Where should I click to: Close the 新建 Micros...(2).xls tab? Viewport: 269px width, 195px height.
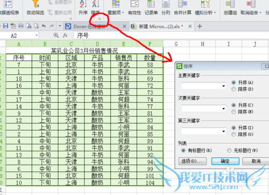coord(190,26)
